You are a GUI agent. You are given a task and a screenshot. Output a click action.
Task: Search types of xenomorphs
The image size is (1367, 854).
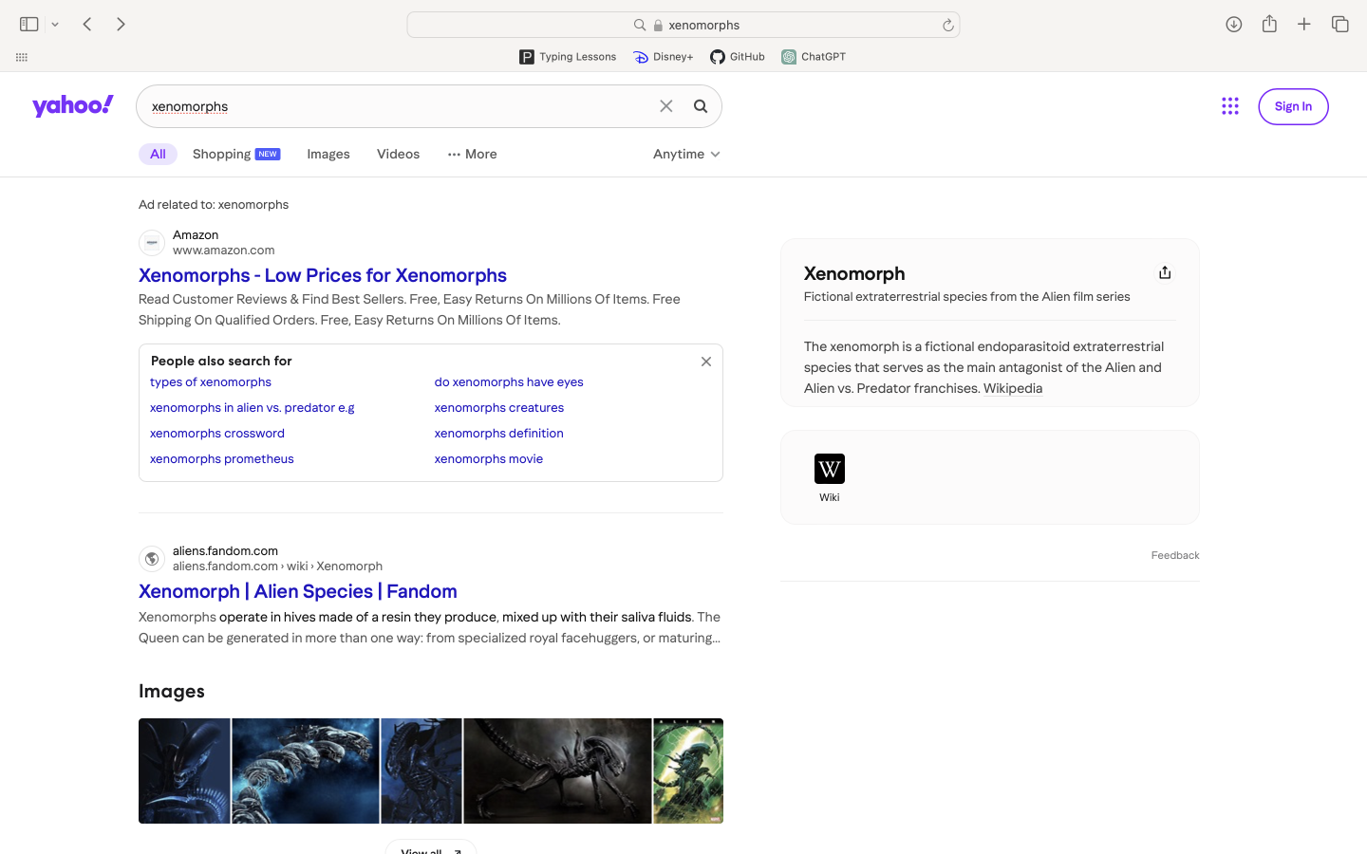click(211, 382)
